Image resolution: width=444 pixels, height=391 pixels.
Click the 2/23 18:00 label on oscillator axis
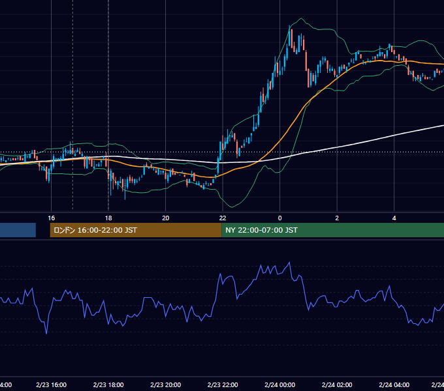coord(108,384)
